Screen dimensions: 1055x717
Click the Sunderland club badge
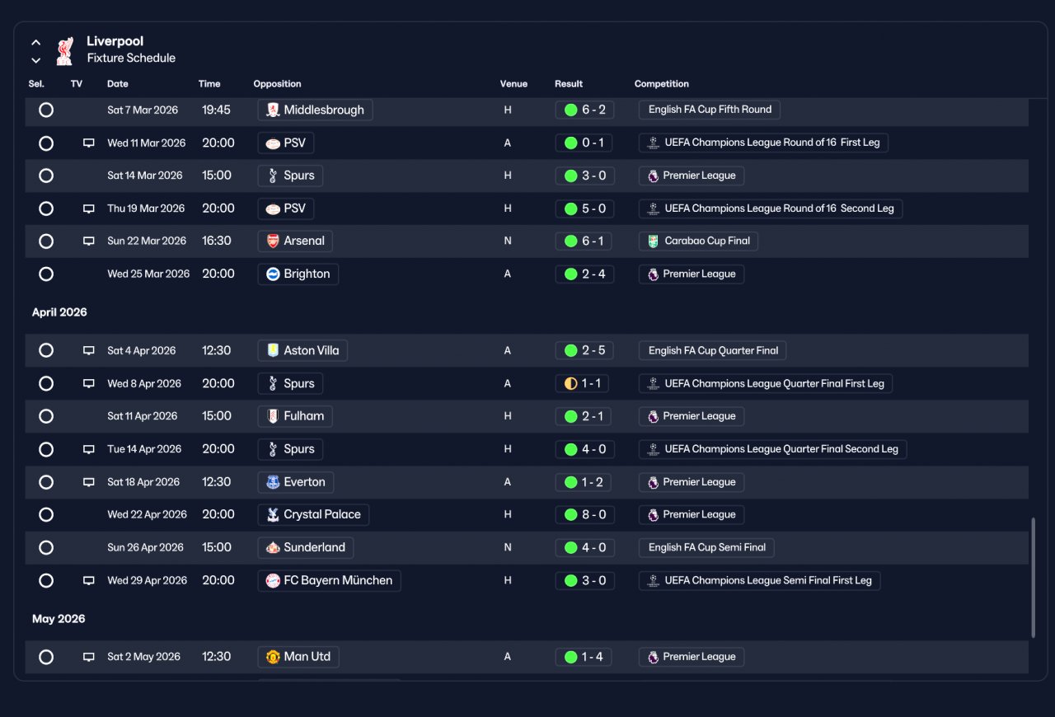273,547
